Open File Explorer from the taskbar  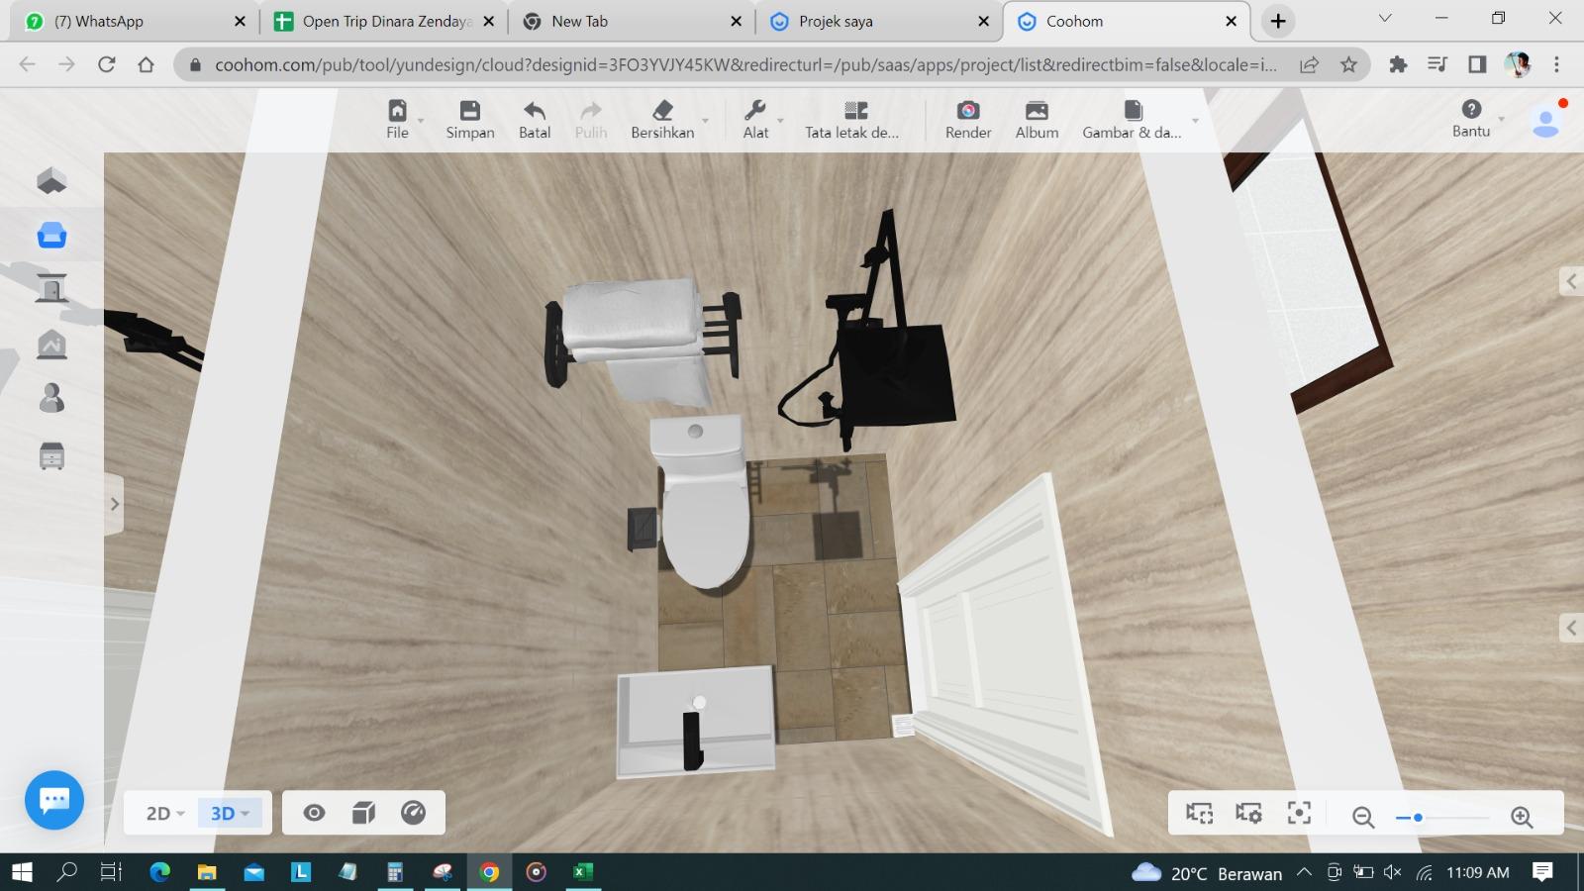point(206,872)
